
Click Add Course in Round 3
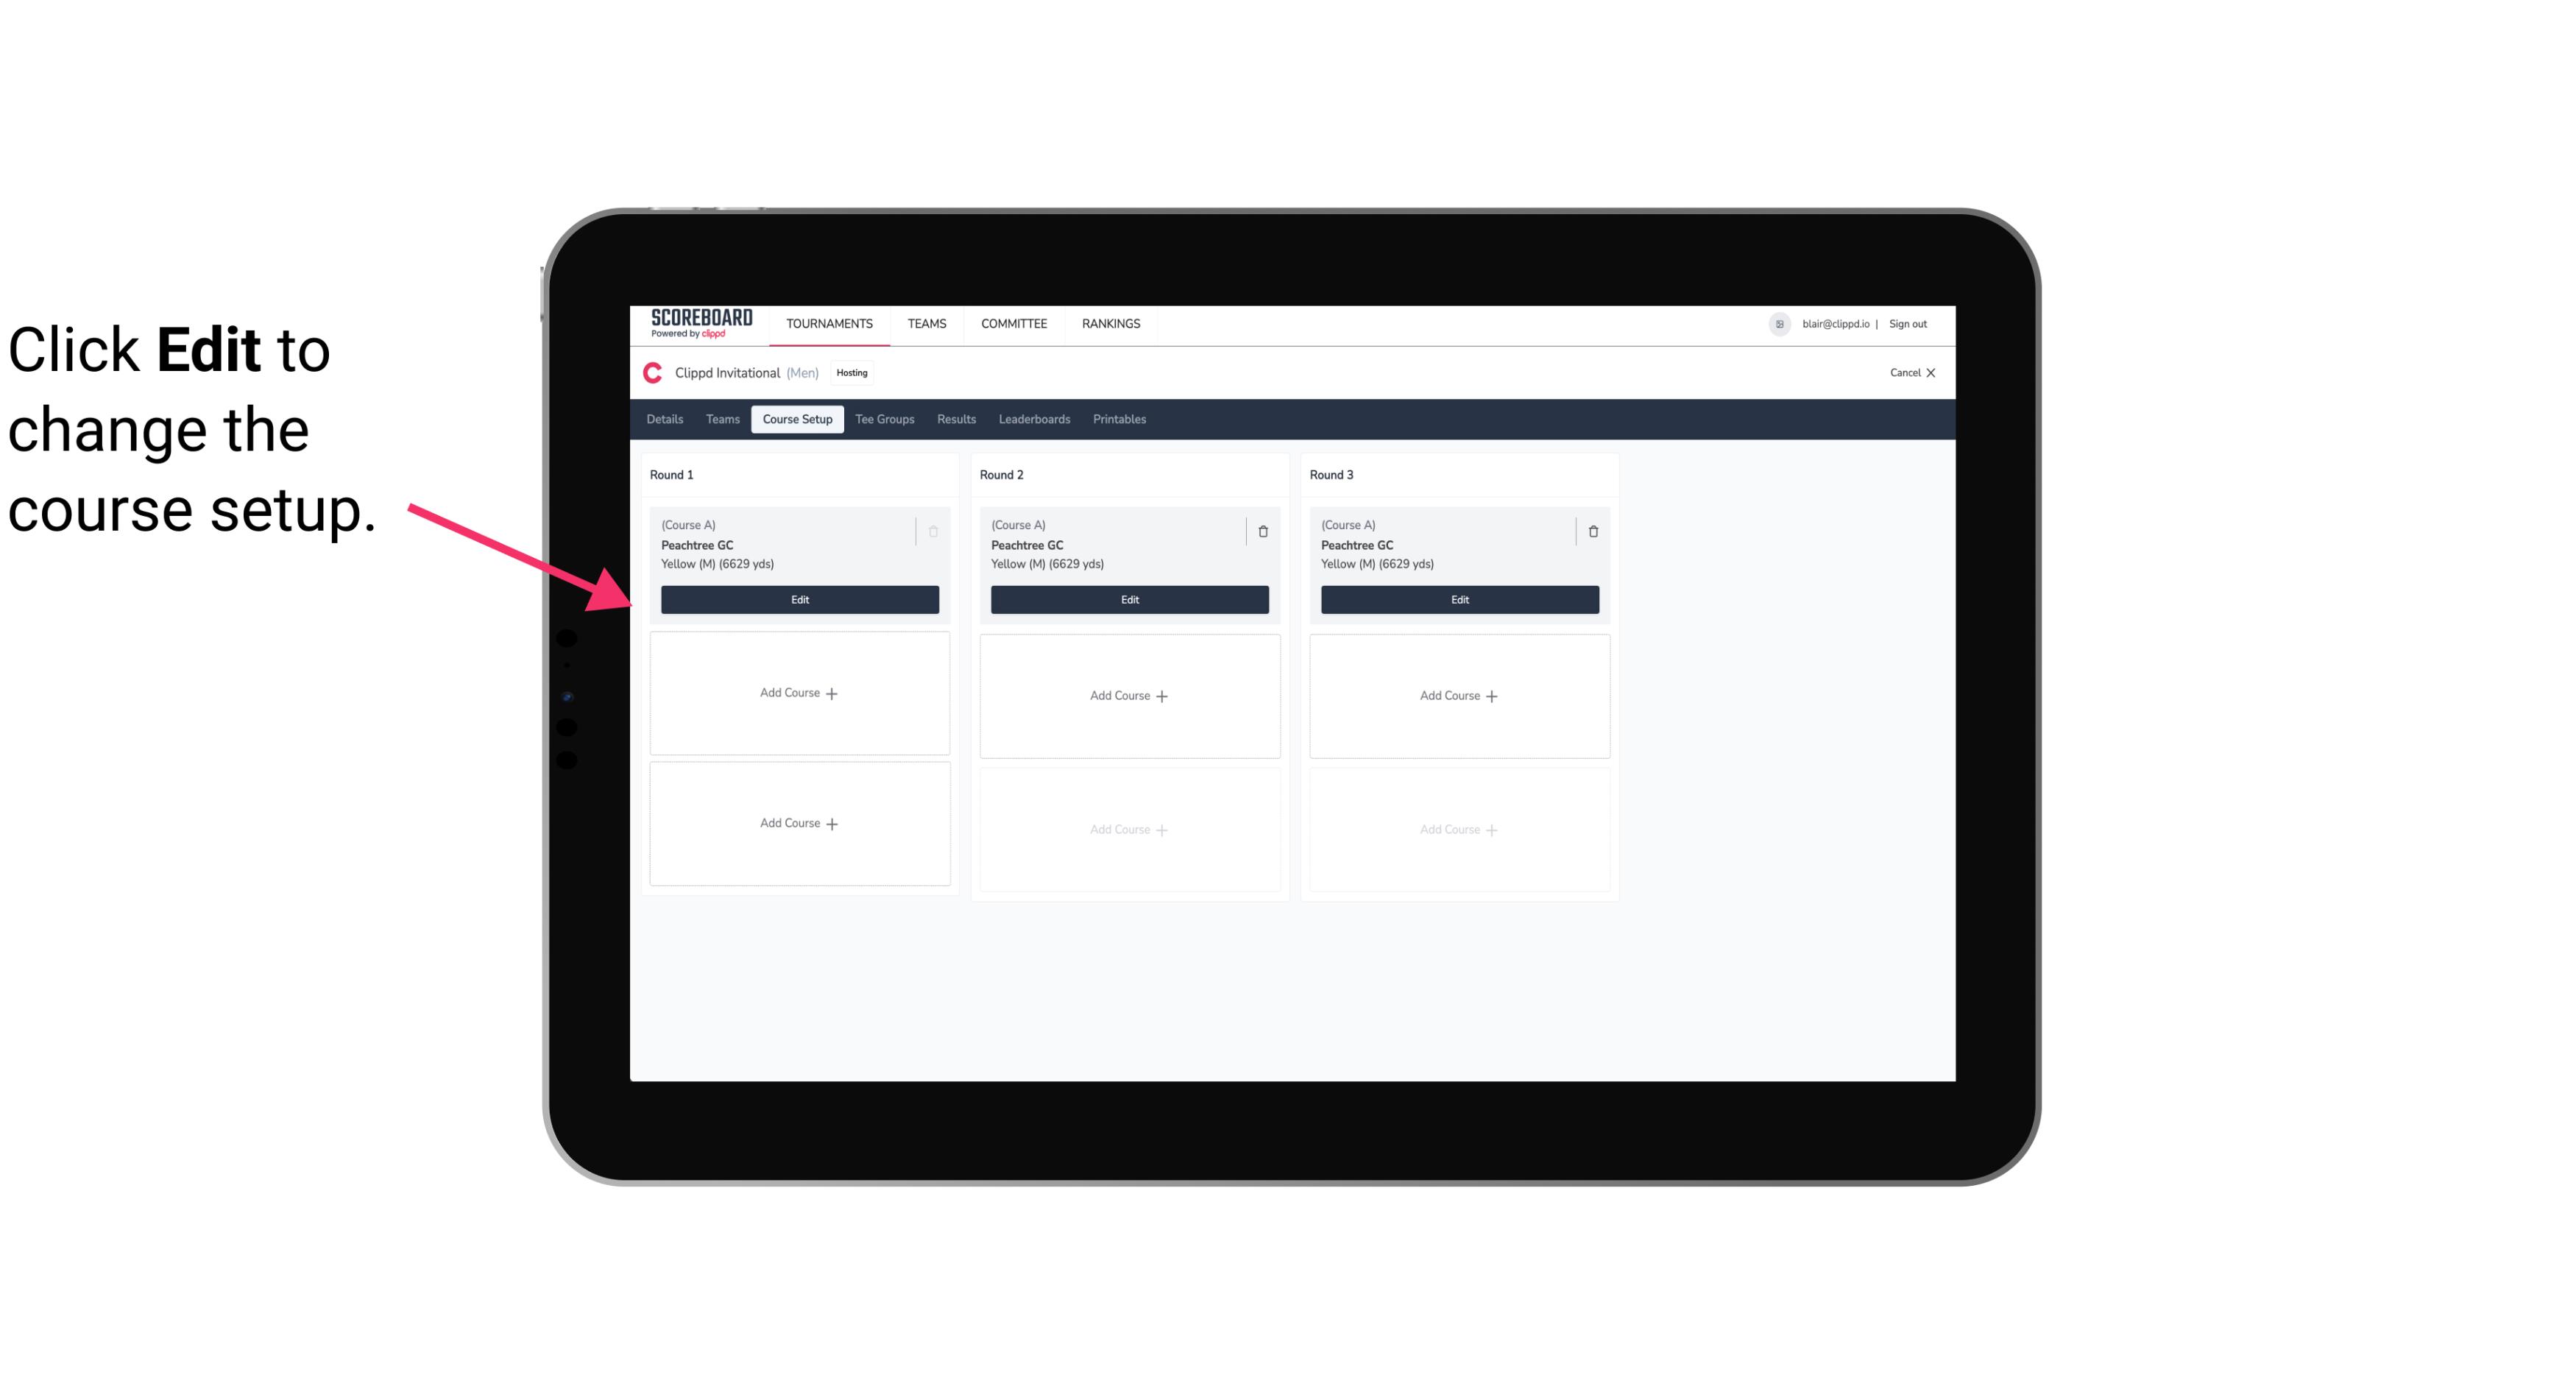[x=1459, y=695]
